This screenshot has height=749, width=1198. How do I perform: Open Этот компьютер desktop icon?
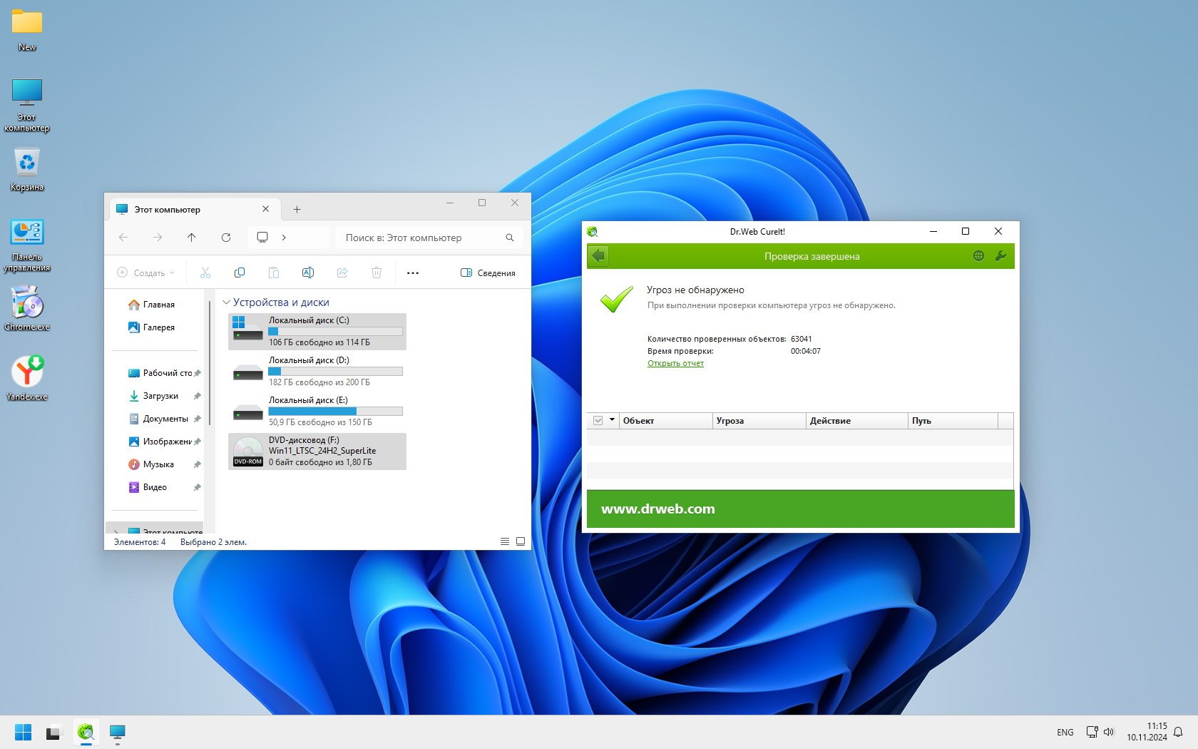point(27,105)
